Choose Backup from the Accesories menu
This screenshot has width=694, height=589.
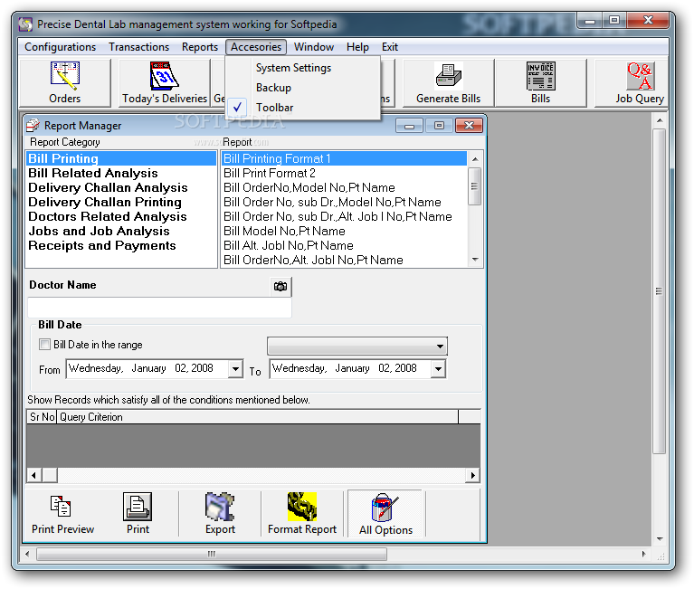pyautogui.click(x=273, y=88)
